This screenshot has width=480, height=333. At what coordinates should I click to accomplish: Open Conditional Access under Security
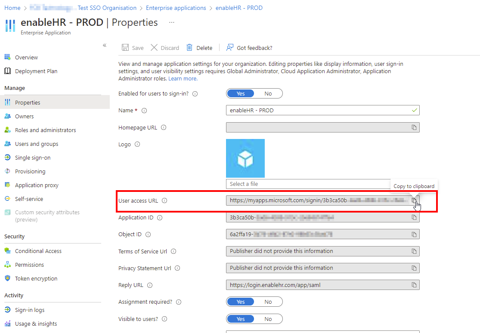click(x=38, y=251)
